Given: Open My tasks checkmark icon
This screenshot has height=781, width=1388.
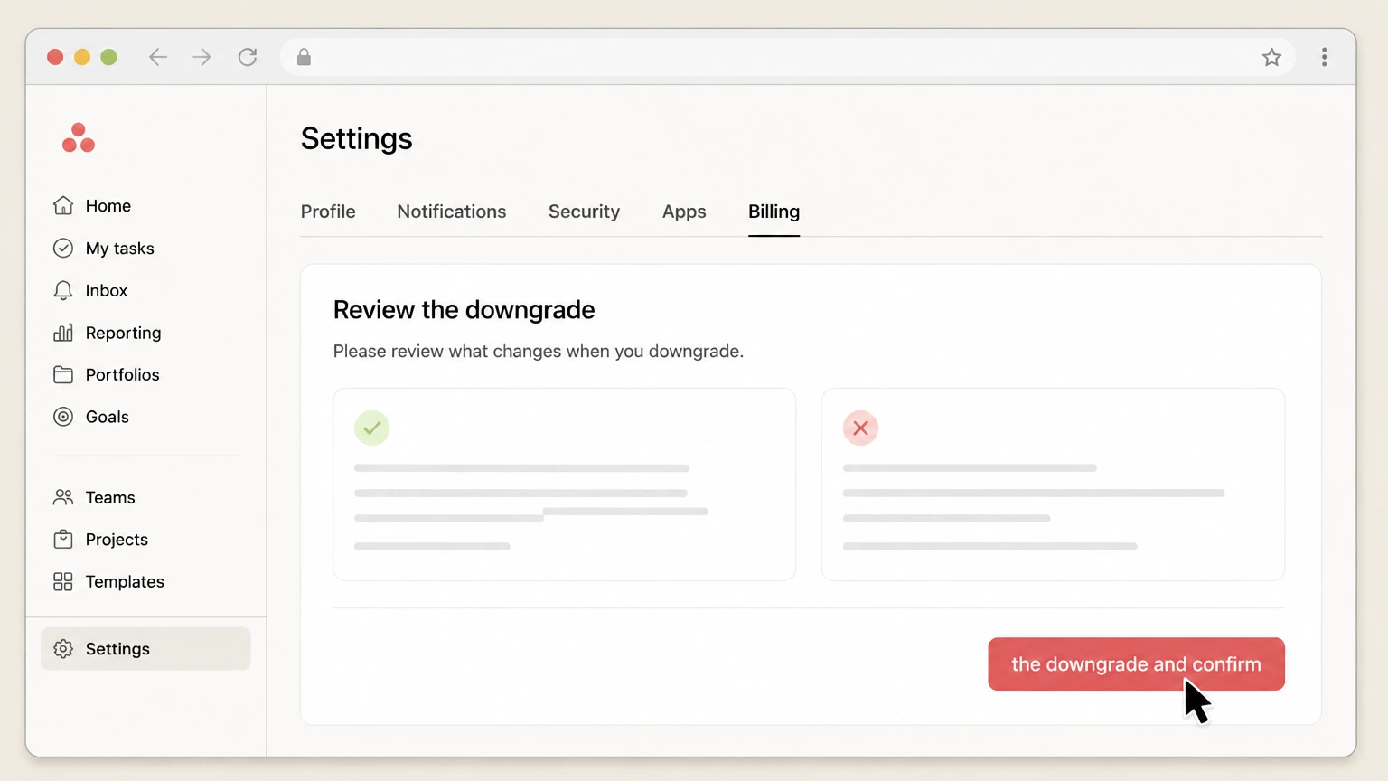Looking at the screenshot, I should tap(63, 248).
